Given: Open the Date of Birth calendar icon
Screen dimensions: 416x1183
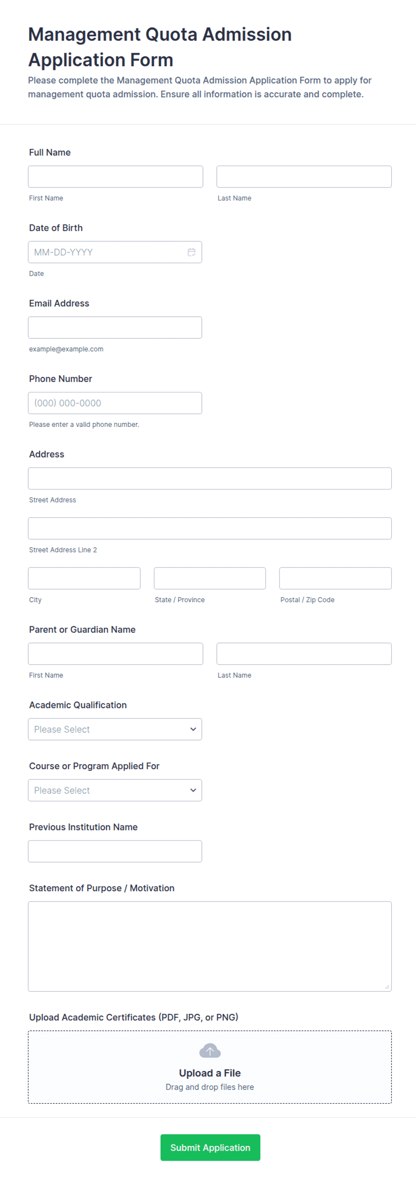Looking at the screenshot, I should click(x=191, y=252).
